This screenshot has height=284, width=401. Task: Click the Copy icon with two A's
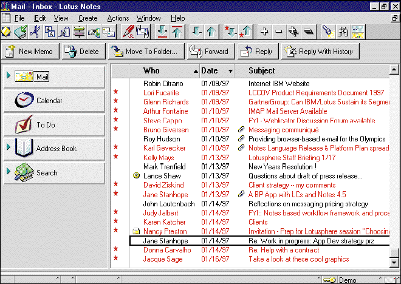coord(50,32)
